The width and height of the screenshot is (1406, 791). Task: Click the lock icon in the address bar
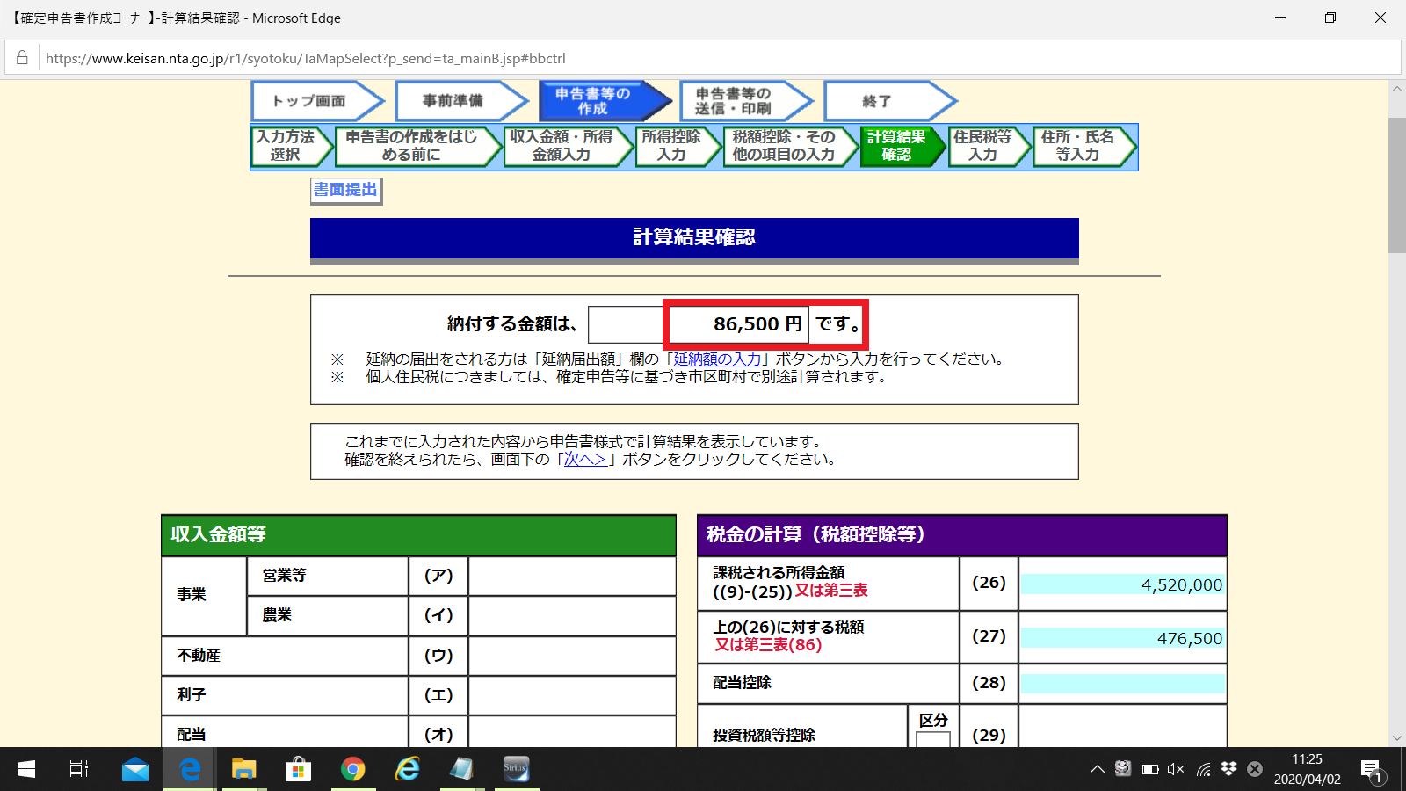(21, 58)
